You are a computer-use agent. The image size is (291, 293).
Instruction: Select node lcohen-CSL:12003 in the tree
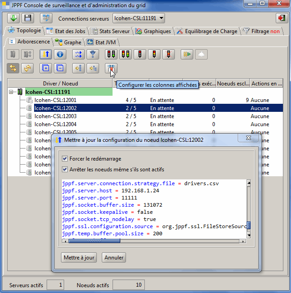(49, 116)
